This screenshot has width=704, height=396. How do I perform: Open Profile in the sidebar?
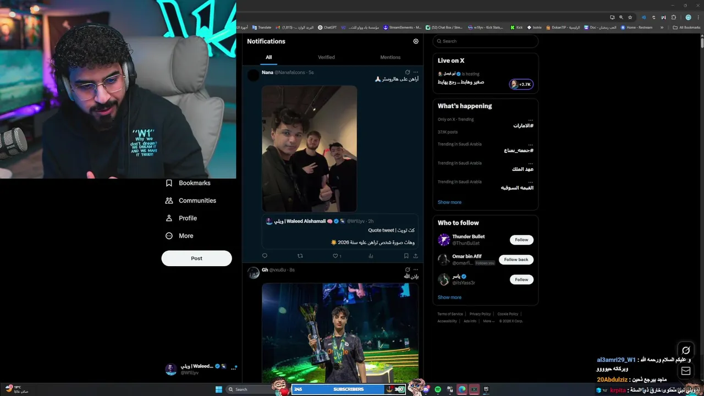[x=182, y=218]
